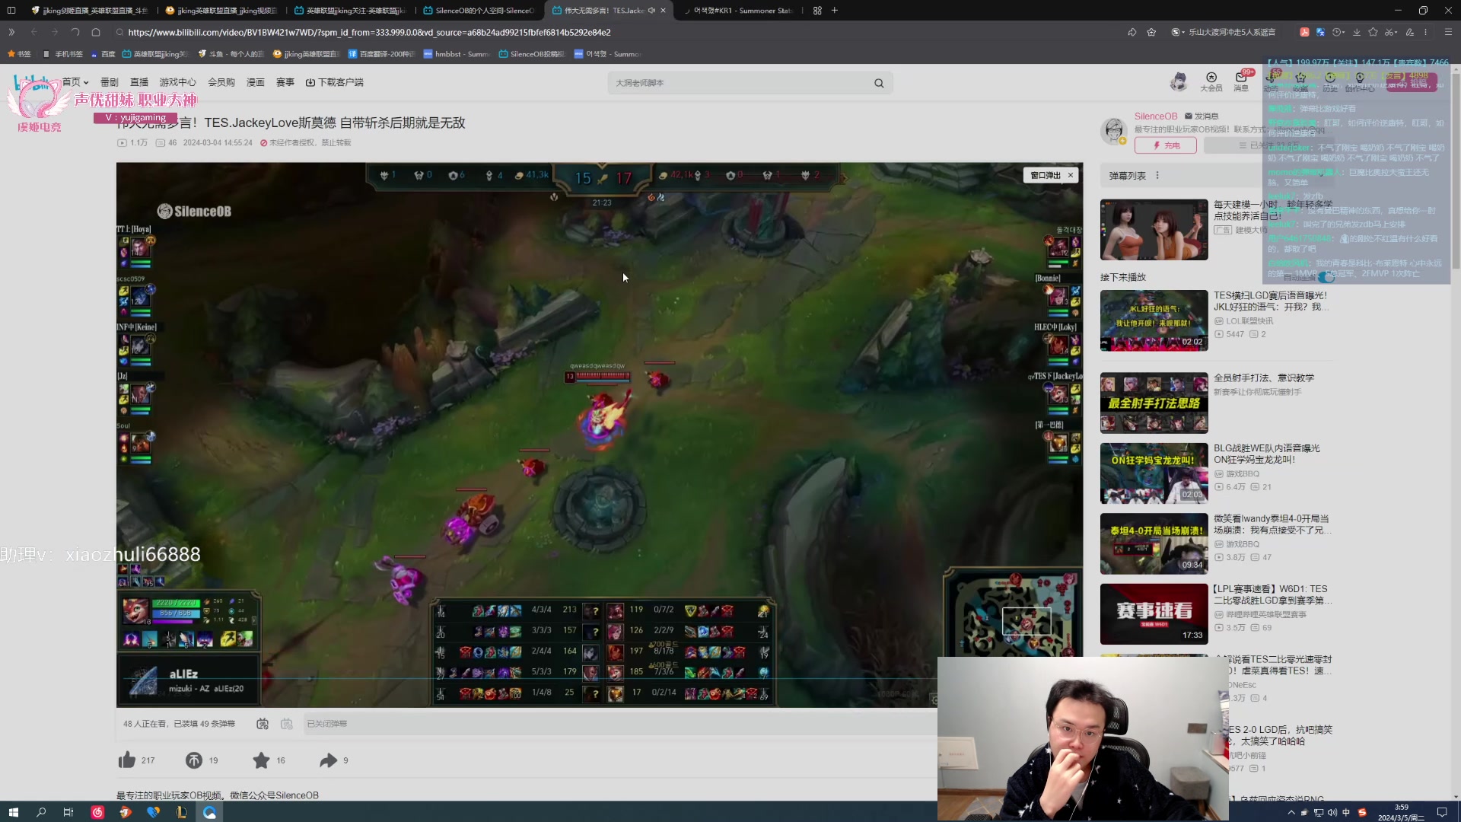Screen dimensions: 1461x822
Task: Click the SilenceOB uploader avatar
Action: pyautogui.click(x=1114, y=130)
